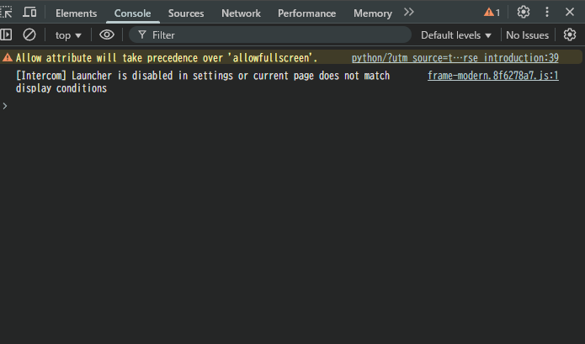This screenshot has height=344, width=585.
Task: Open the three-dot customize menu
Action: (x=547, y=13)
